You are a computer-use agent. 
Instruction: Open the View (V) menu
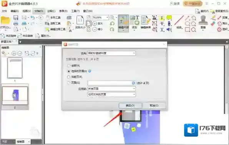[27, 11]
